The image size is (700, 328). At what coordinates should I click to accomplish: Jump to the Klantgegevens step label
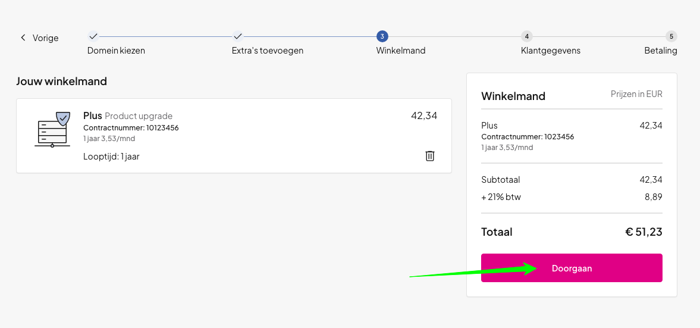pos(550,51)
